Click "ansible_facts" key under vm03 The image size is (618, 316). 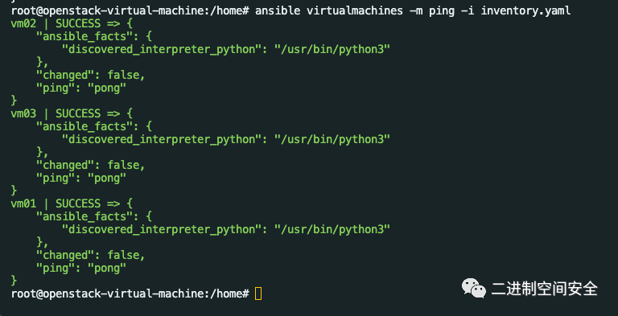84,126
